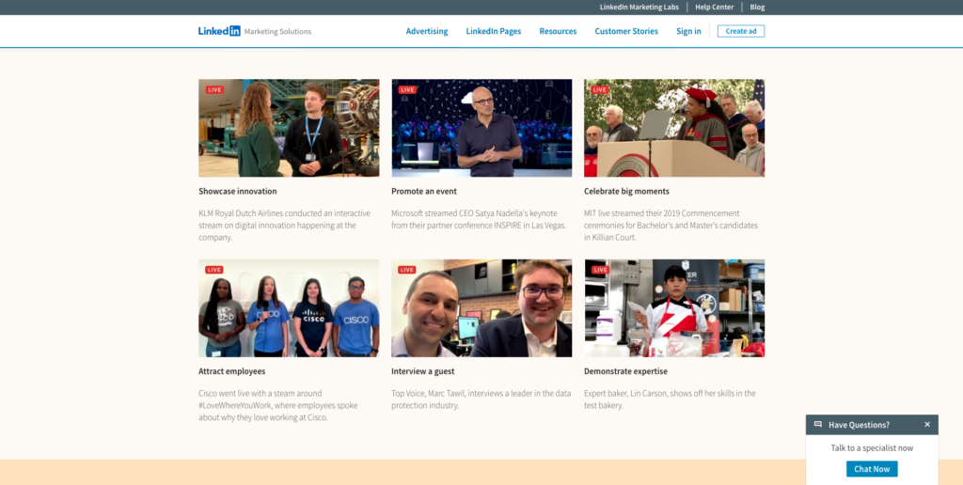Click LIVE badge on the Showcase innovation image
The image size is (963, 485).
click(x=214, y=89)
